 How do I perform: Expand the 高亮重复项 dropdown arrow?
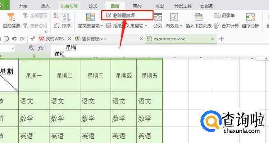click(102, 26)
